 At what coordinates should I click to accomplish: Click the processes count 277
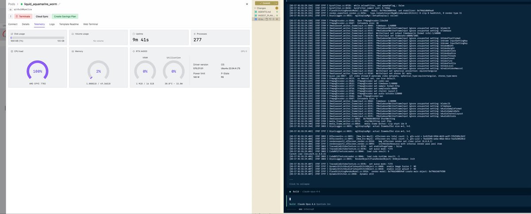coord(197,40)
